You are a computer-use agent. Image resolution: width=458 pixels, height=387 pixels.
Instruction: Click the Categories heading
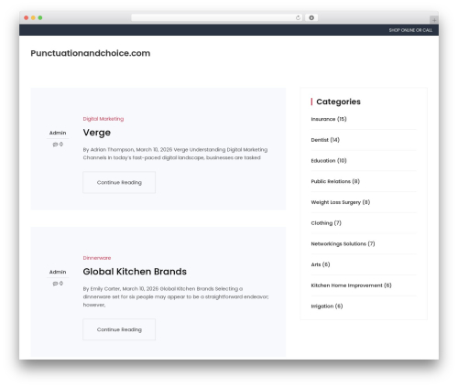[x=338, y=102]
